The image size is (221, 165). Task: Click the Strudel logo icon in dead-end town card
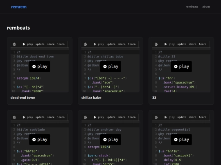(14, 44)
